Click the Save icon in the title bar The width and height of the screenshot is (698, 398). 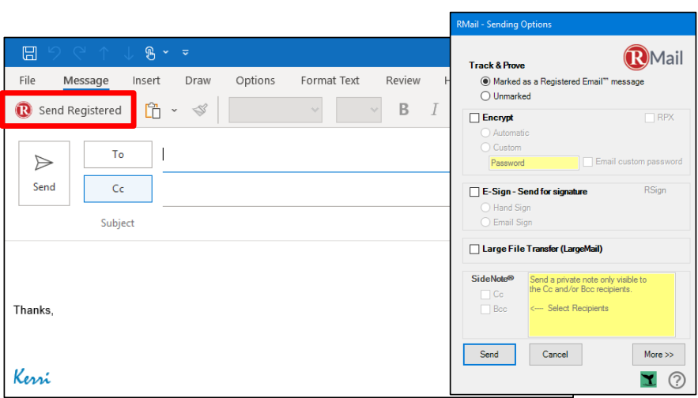pyautogui.click(x=29, y=53)
